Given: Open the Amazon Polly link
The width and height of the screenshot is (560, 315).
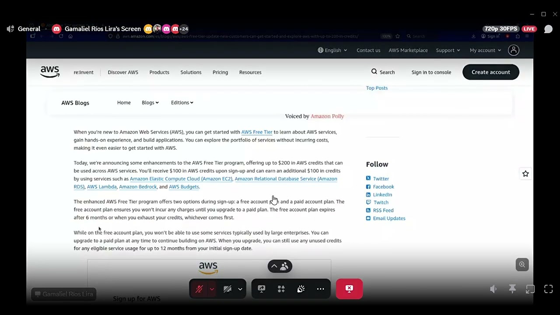Looking at the screenshot, I should (327, 116).
